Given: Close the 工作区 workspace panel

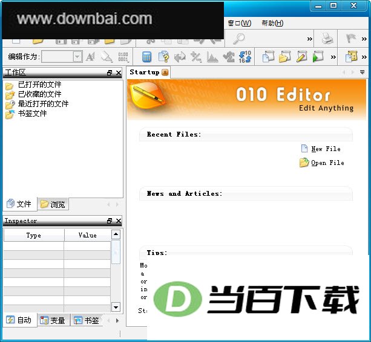Looking at the screenshot, I should click(119, 73).
